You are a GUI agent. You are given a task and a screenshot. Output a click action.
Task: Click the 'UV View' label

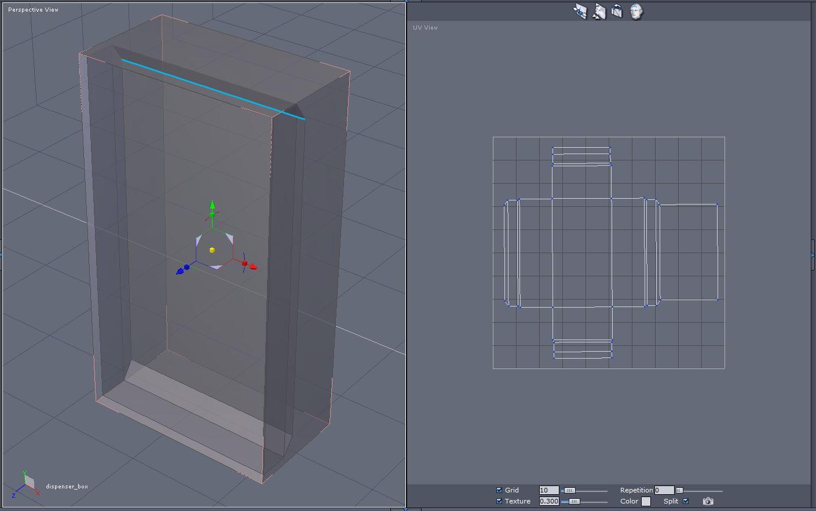coord(426,28)
